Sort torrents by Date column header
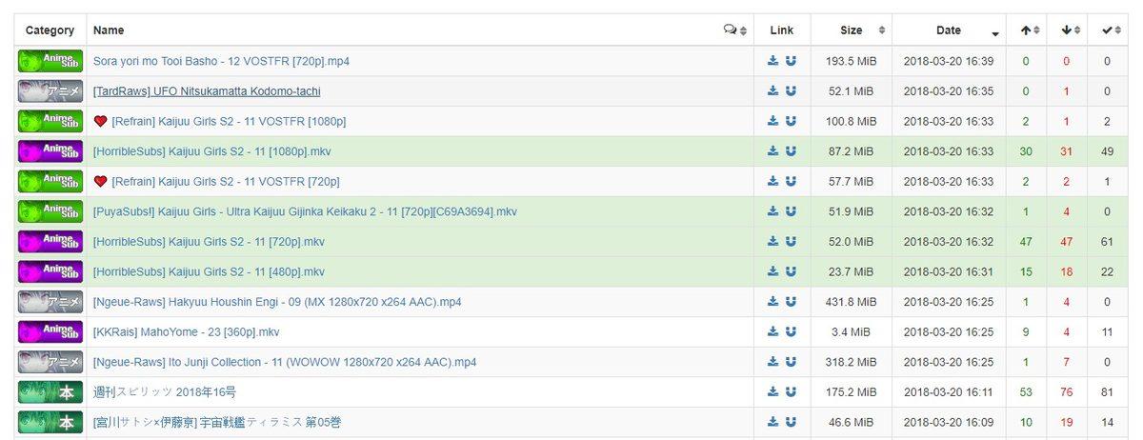 pos(949,30)
